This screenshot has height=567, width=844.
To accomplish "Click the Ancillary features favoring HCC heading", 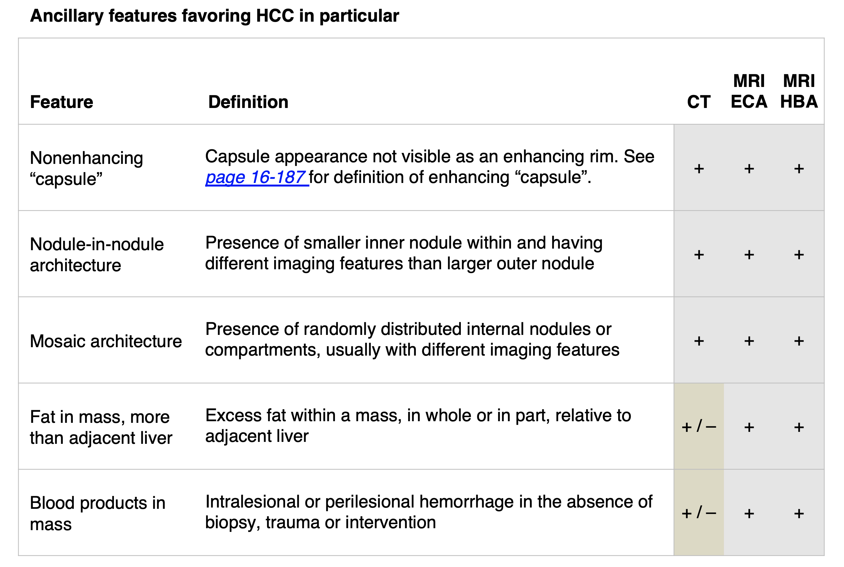I will point(214,16).
